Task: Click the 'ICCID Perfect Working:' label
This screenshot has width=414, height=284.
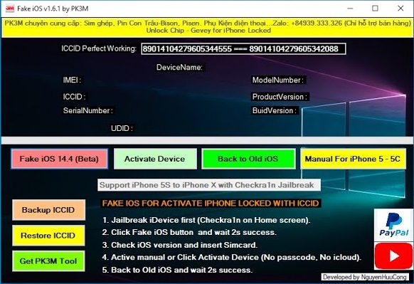Action: [x=99, y=48]
